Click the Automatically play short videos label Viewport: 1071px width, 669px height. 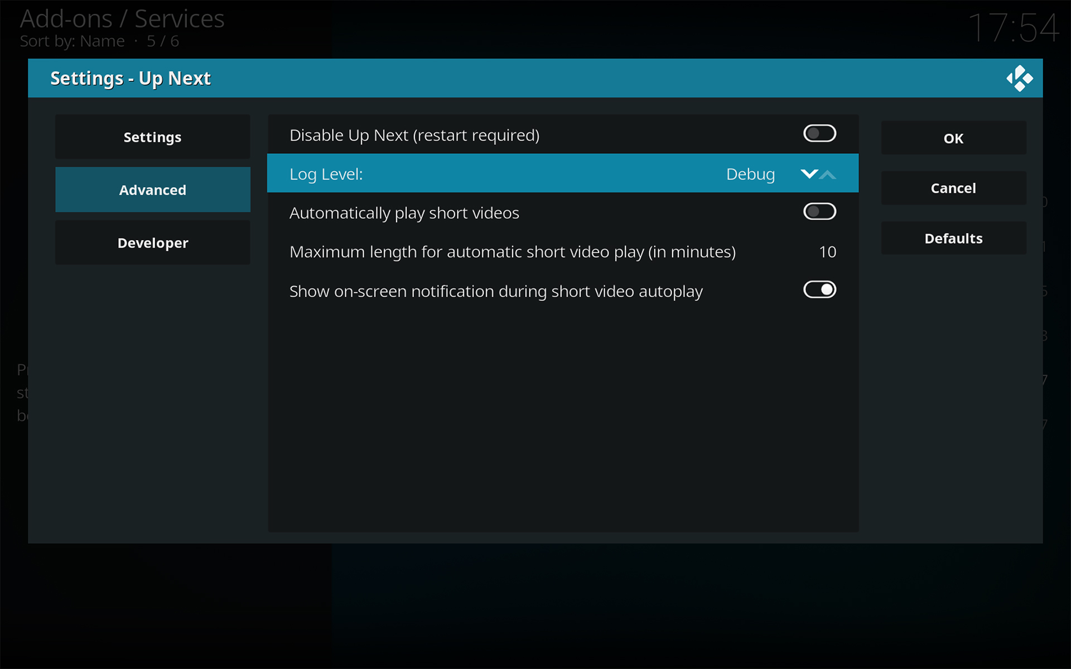pos(404,213)
